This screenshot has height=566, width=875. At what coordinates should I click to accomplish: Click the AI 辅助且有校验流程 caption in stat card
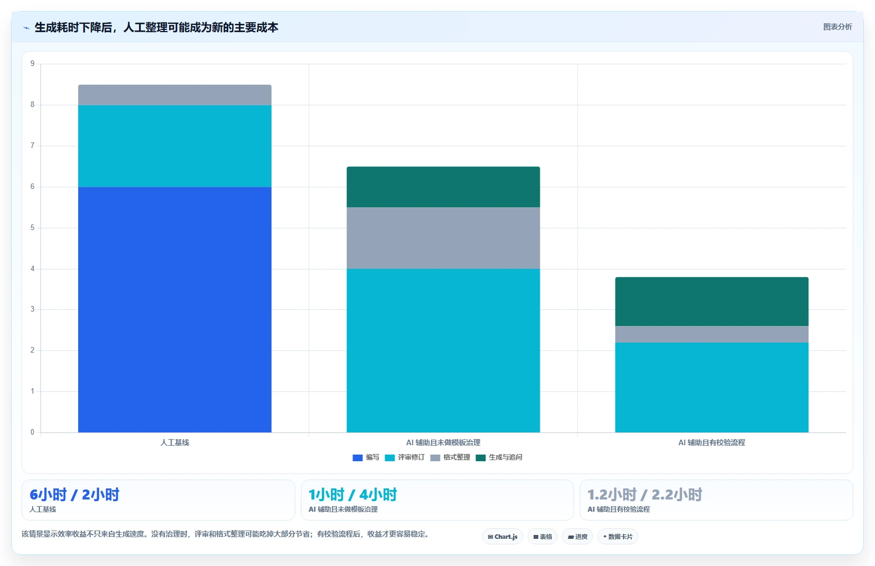click(618, 509)
